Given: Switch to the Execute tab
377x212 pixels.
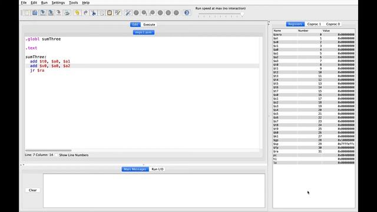Looking at the screenshot, I should tap(149, 25).
